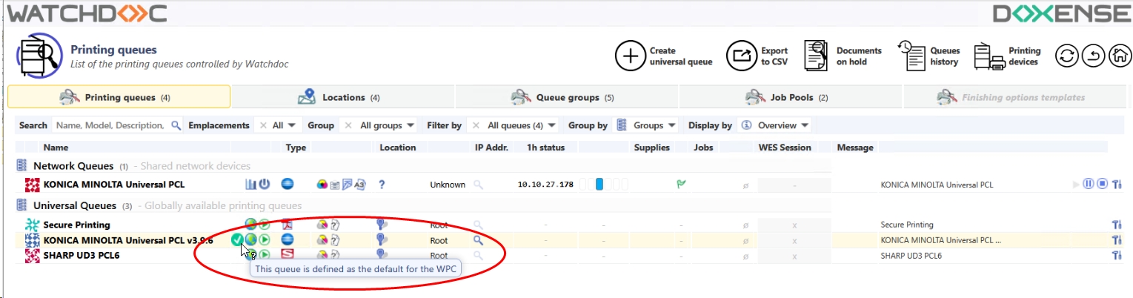This screenshot has height=298, width=1133.
Task: Click Unknown location text on network queue
Action: 448,185
